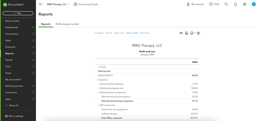
Task: Open Menu settings gear in sidebar
Action: [6, 116]
